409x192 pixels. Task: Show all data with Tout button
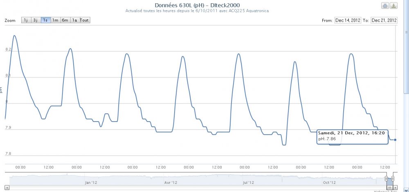click(x=85, y=20)
